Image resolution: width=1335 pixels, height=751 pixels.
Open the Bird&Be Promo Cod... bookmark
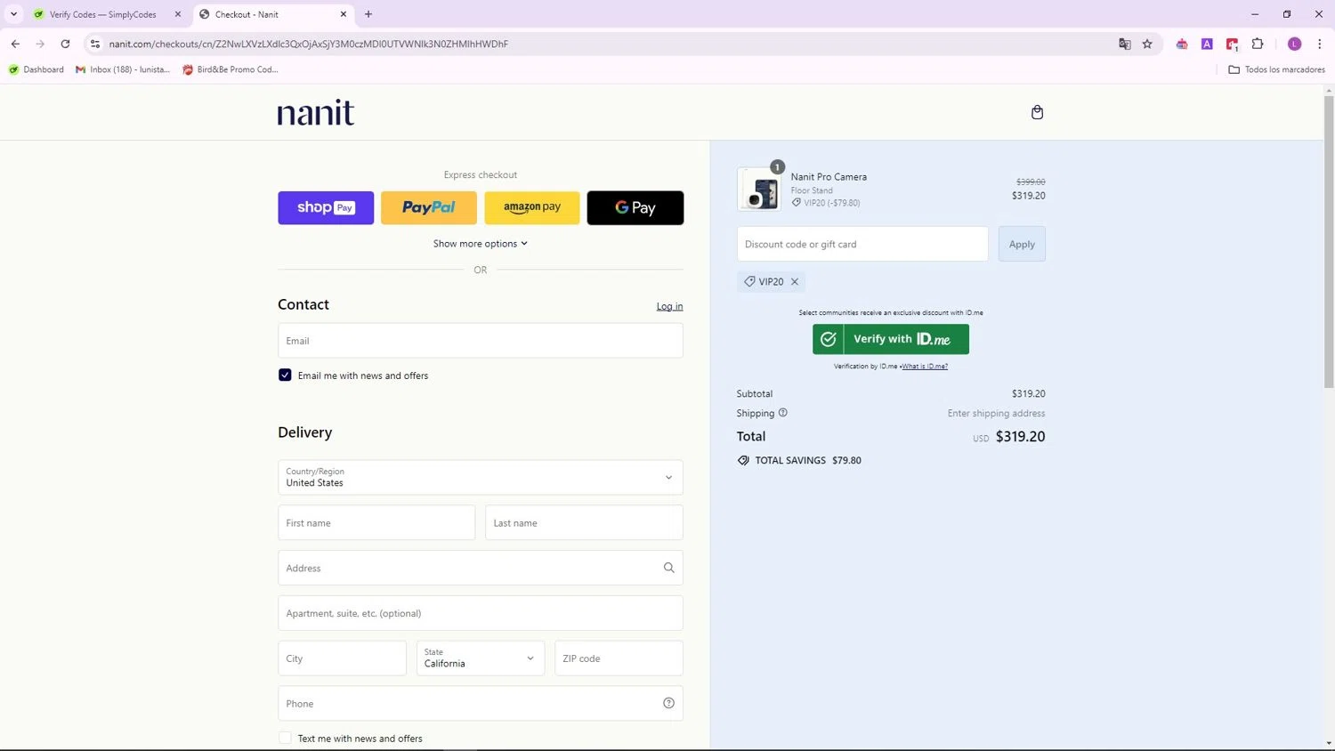pyautogui.click(x=231, y=69)
